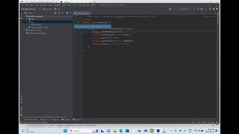Open the Services tool window
Screen dimensions: 239x134
(77, 119)
